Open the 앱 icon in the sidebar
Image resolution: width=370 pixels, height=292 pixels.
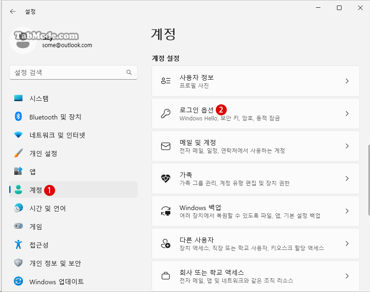tap(18, 171)
